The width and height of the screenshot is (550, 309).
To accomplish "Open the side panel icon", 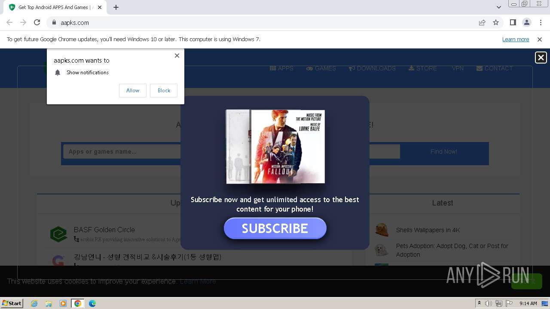I will (513, 22).
